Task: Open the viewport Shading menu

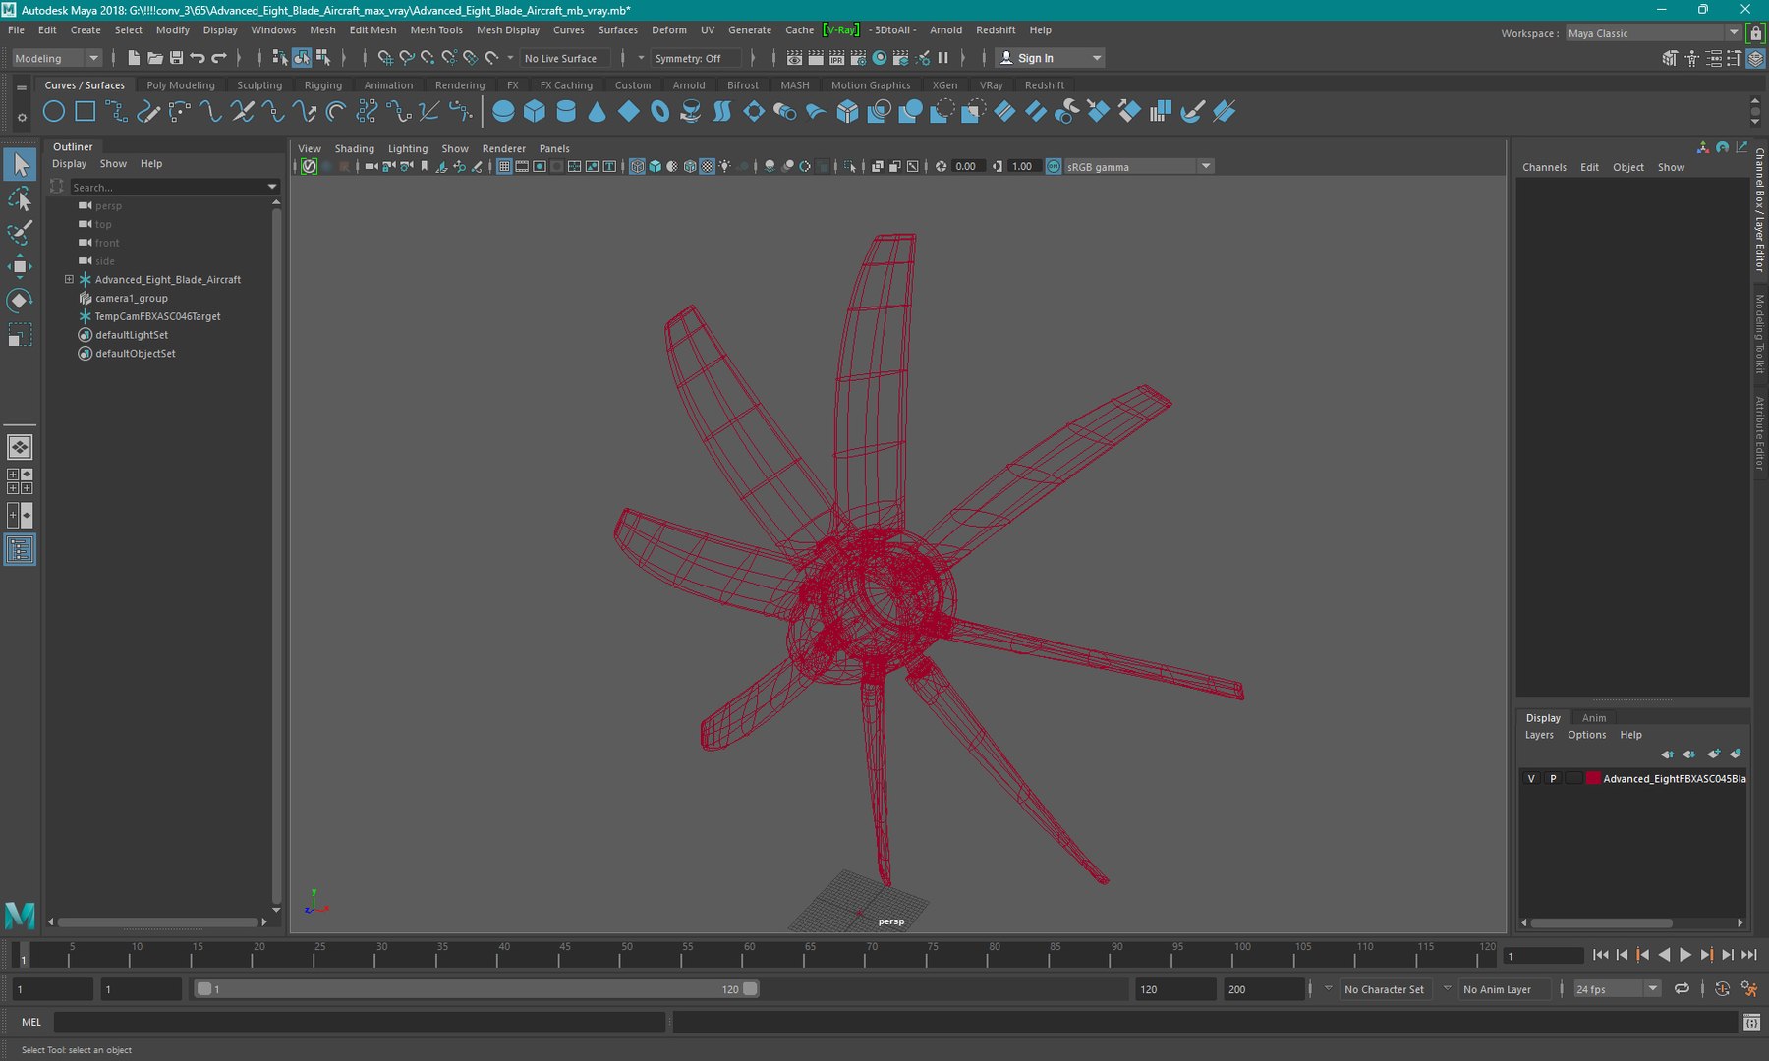Action: [x=354, y=149]
